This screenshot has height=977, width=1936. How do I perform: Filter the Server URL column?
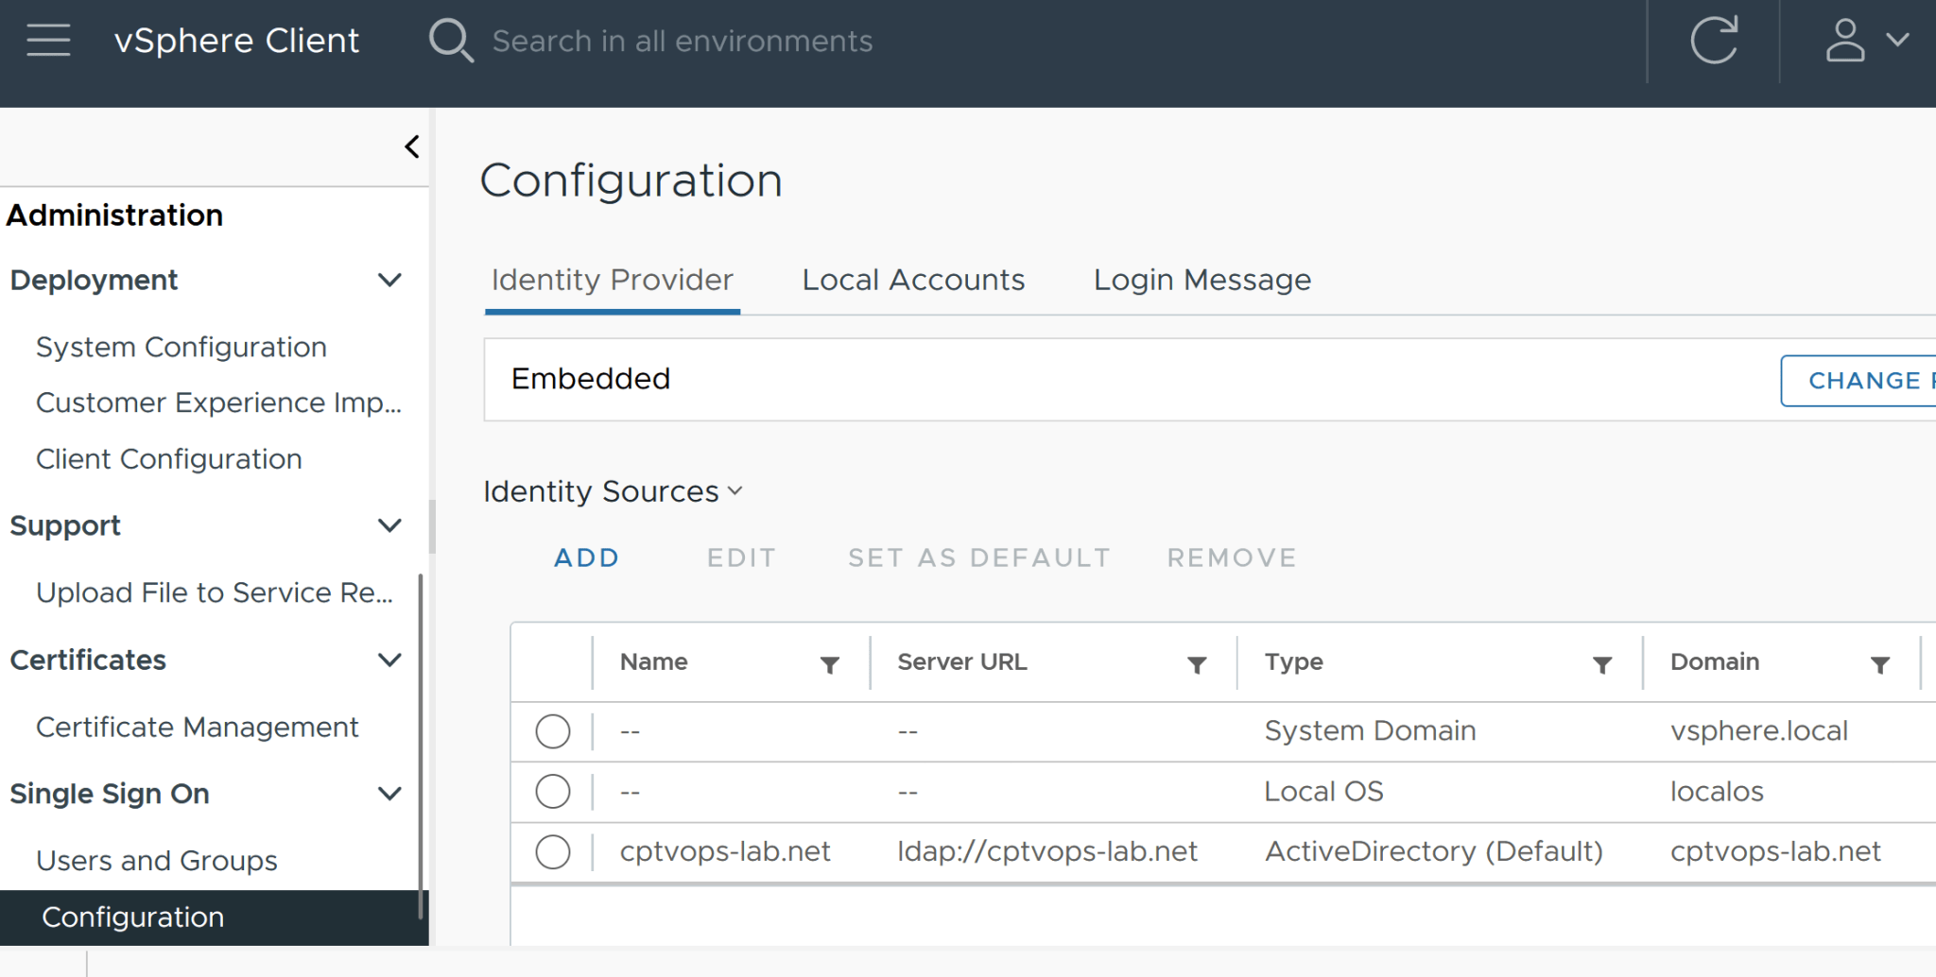coord(1197,664)
